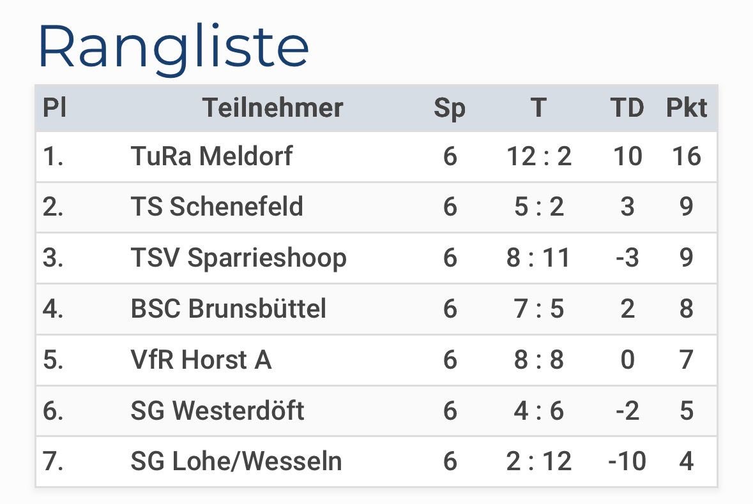Select team TuRa Meldorf

pos(211,156)
